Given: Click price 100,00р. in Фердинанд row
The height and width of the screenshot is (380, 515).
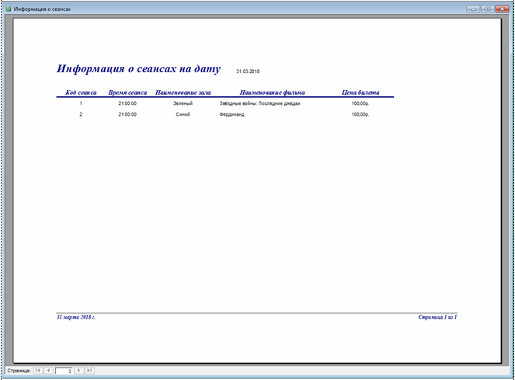Looking at the screenshot, I should [360, 114].
